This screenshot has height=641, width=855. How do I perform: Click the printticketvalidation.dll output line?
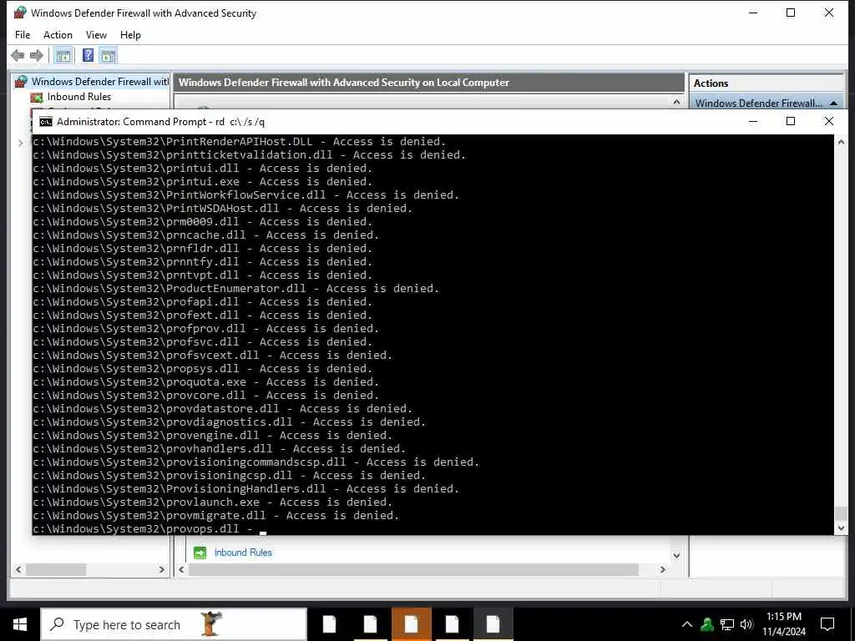[249, 154]
